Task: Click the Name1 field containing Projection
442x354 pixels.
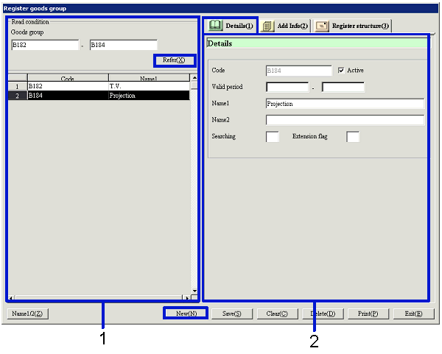Action: [x=344, y=104]
